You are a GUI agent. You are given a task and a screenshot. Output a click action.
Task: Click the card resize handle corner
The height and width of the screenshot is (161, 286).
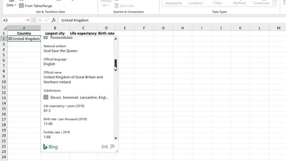[117, 151]
